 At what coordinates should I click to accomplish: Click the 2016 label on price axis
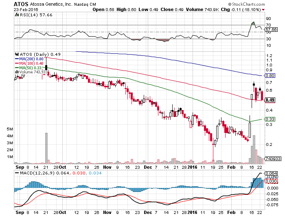(192, 167)
